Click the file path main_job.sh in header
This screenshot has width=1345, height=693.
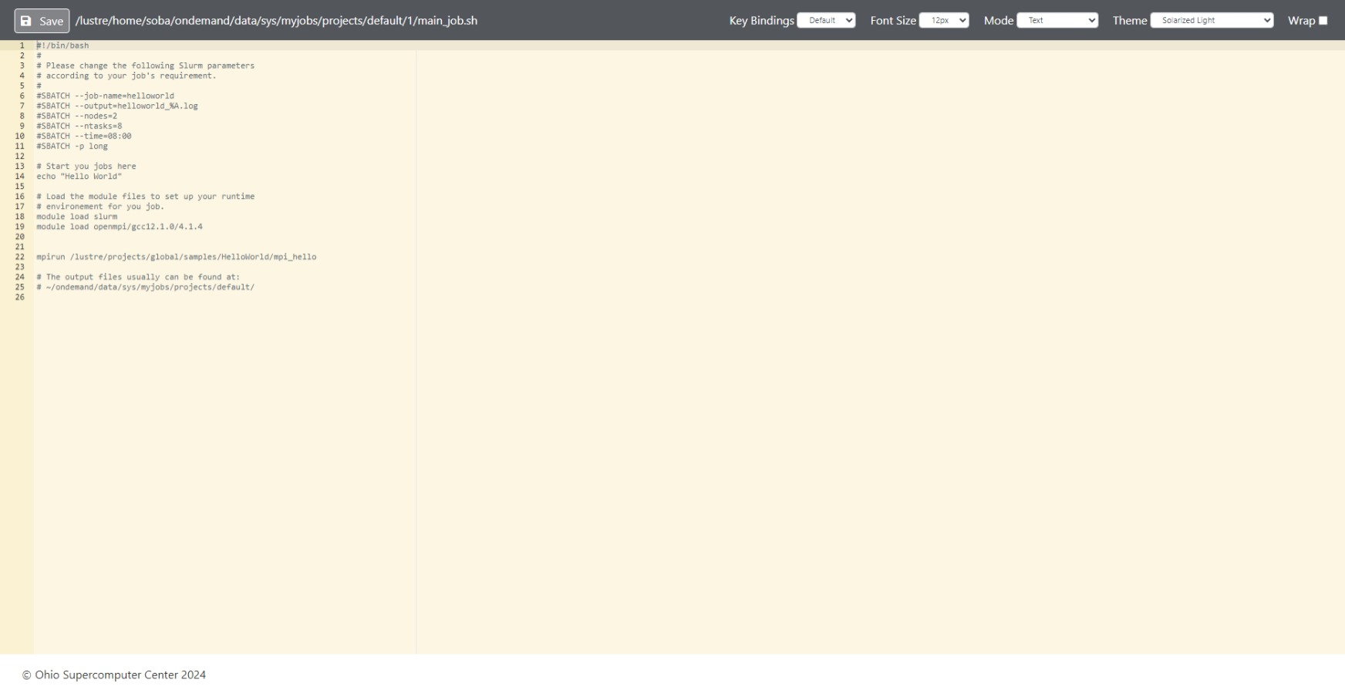coord(276,21)
